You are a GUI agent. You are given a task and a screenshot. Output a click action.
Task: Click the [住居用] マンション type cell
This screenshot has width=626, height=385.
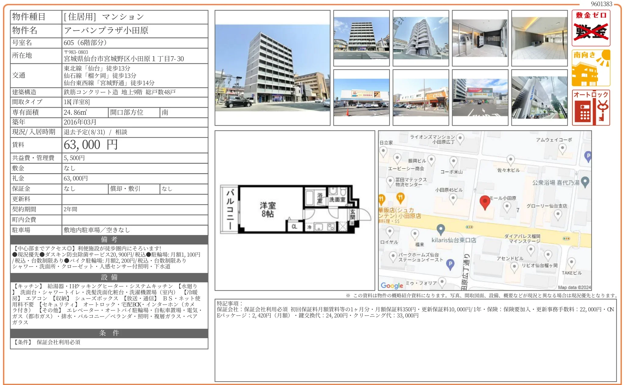[135, 17]
